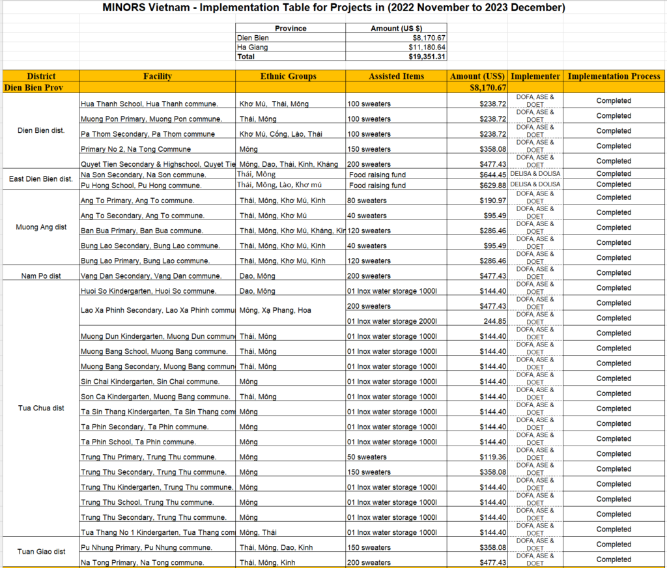This screenshot has height=568, width=667.
Task: Click the 'Nam Po dist' district cell
Action: click(x=41, y=273)
